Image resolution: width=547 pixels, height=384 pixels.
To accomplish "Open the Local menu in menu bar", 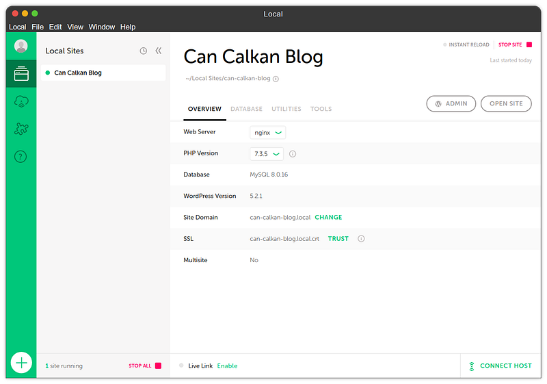I will pos(18,27).
